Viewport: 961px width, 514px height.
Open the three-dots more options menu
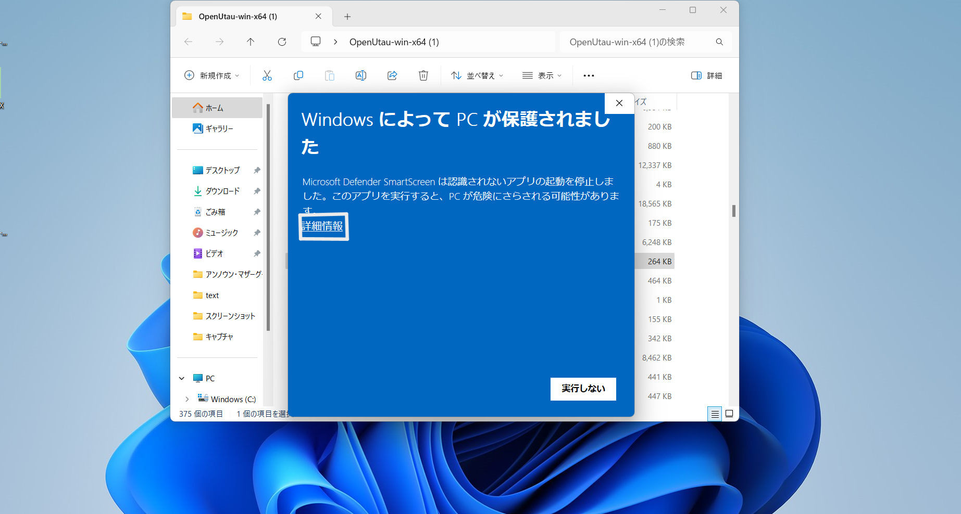coord(589,75)
